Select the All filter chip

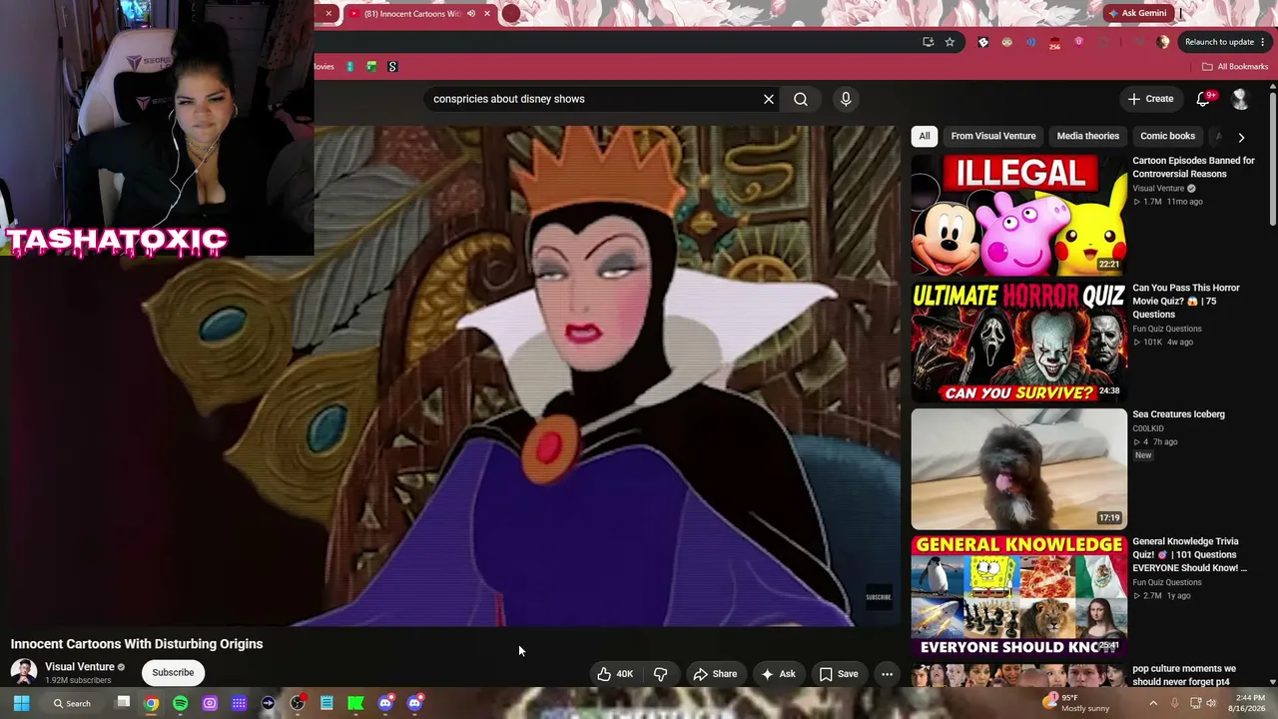(925, 136)
